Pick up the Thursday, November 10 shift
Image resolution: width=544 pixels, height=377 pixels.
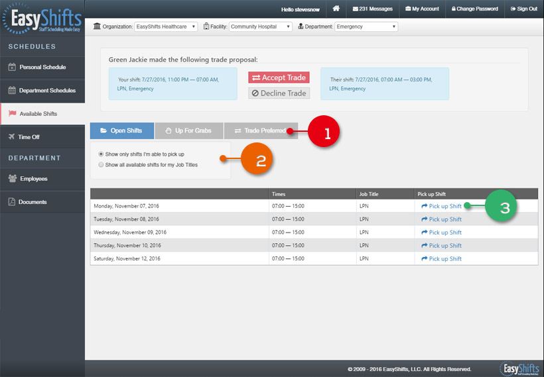(x=441, y=246)
